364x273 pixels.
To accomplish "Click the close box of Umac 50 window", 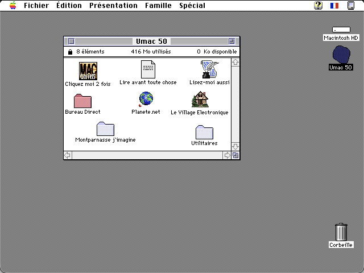I will [x=72, y=42].
